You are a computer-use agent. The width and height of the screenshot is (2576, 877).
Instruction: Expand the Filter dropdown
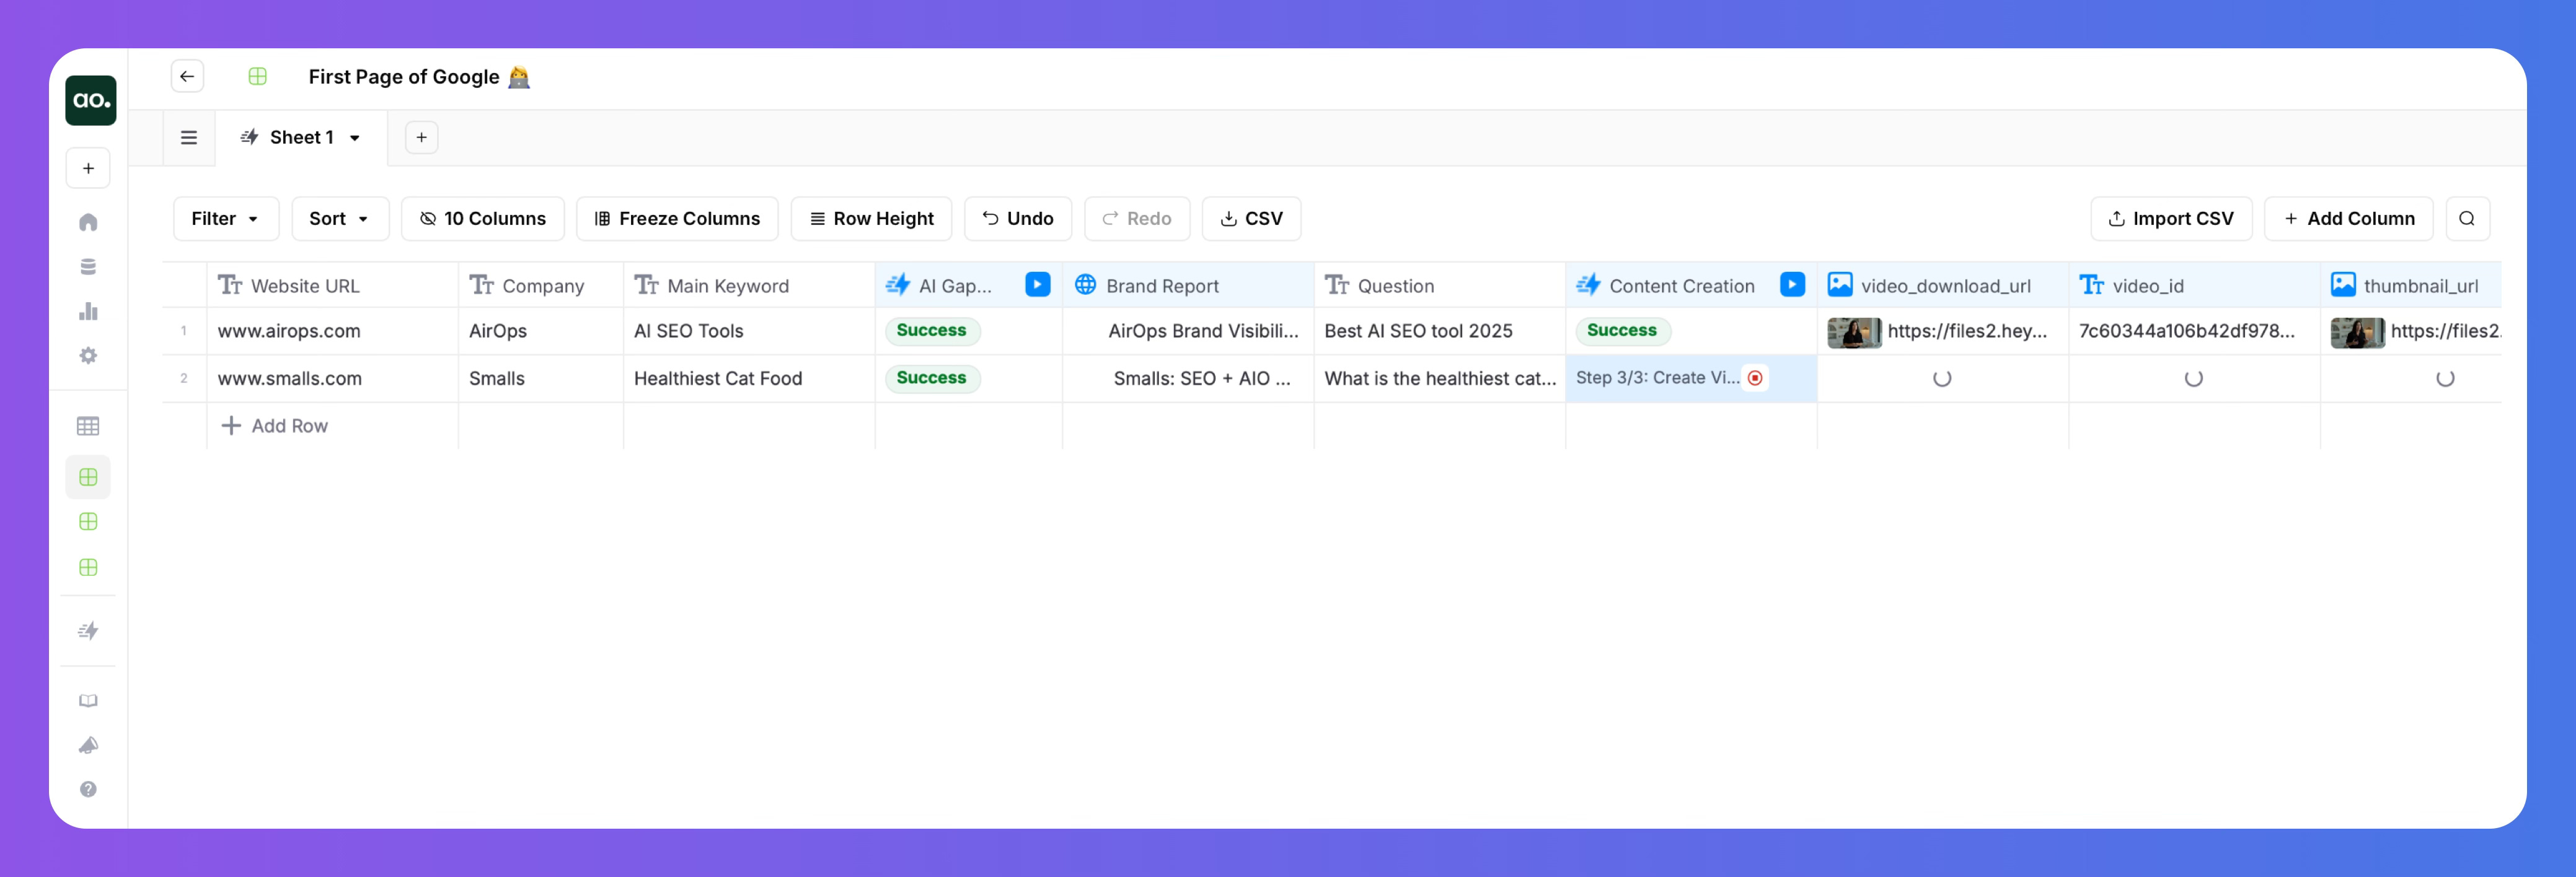pyautogui.click(x=225, y=218)
